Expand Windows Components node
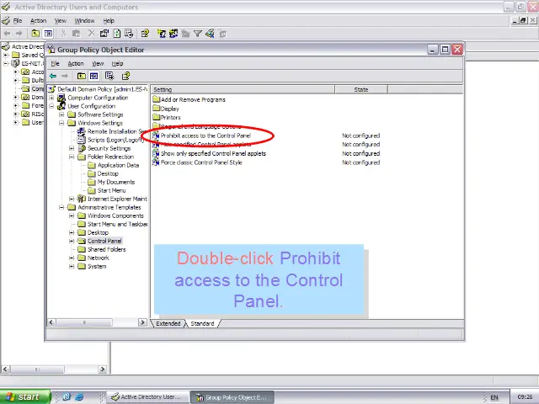The height and width of the screenshot is (404, 539). [x=72, y=215]
